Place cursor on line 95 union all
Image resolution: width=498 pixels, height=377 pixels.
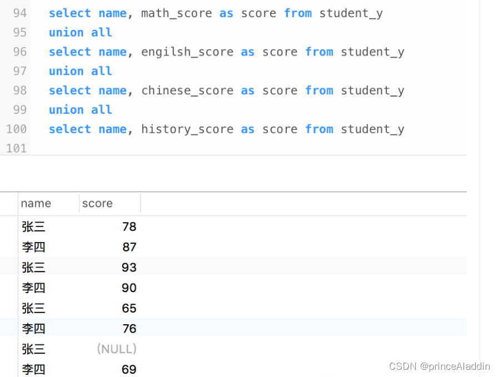(x=81, y=33)
